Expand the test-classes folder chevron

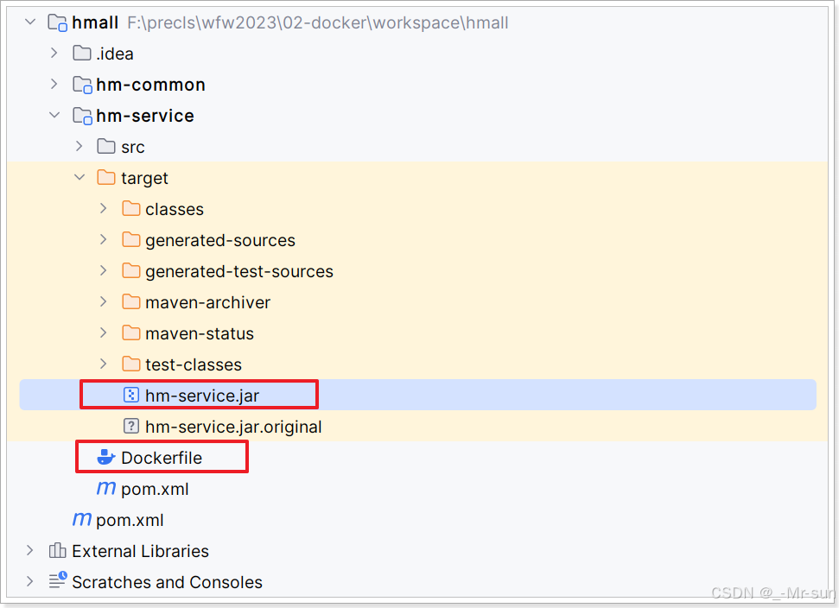tap(104, 364)
